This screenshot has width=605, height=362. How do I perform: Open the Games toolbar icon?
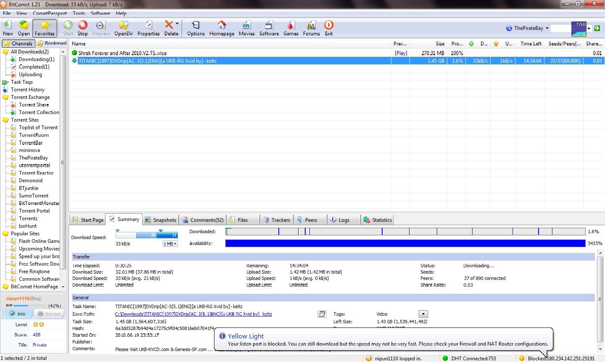coord(291,28)
